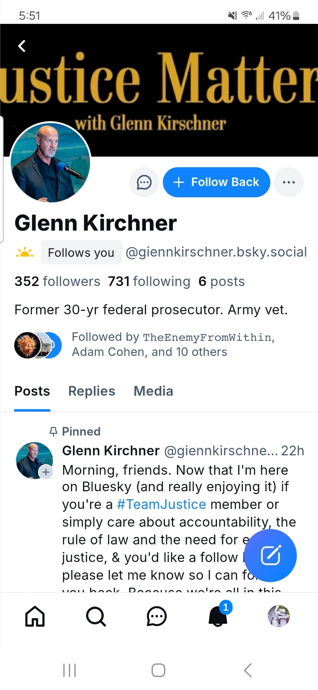The image size is (318, 690).
Task: Tap the blue compose new post button
Action: 270,555
